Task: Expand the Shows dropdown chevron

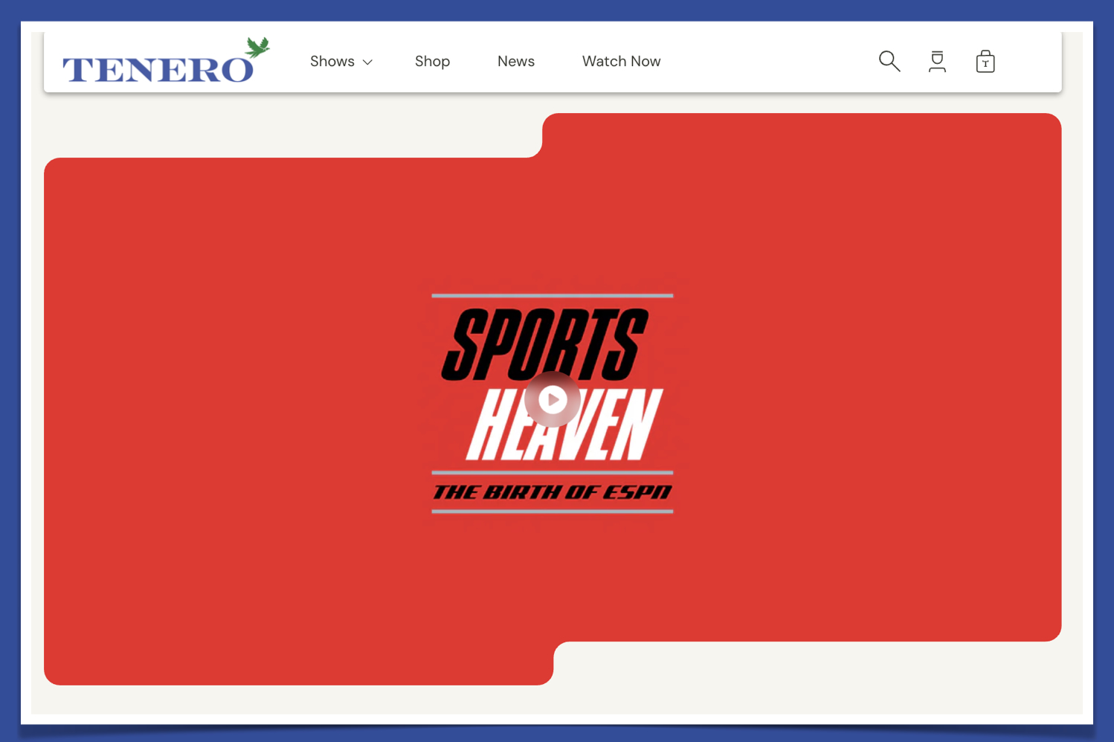Action: pos(367,62)
